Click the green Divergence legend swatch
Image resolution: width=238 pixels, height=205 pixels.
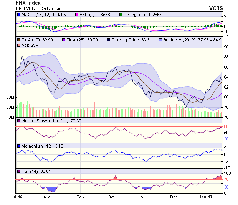coord(121,15)
